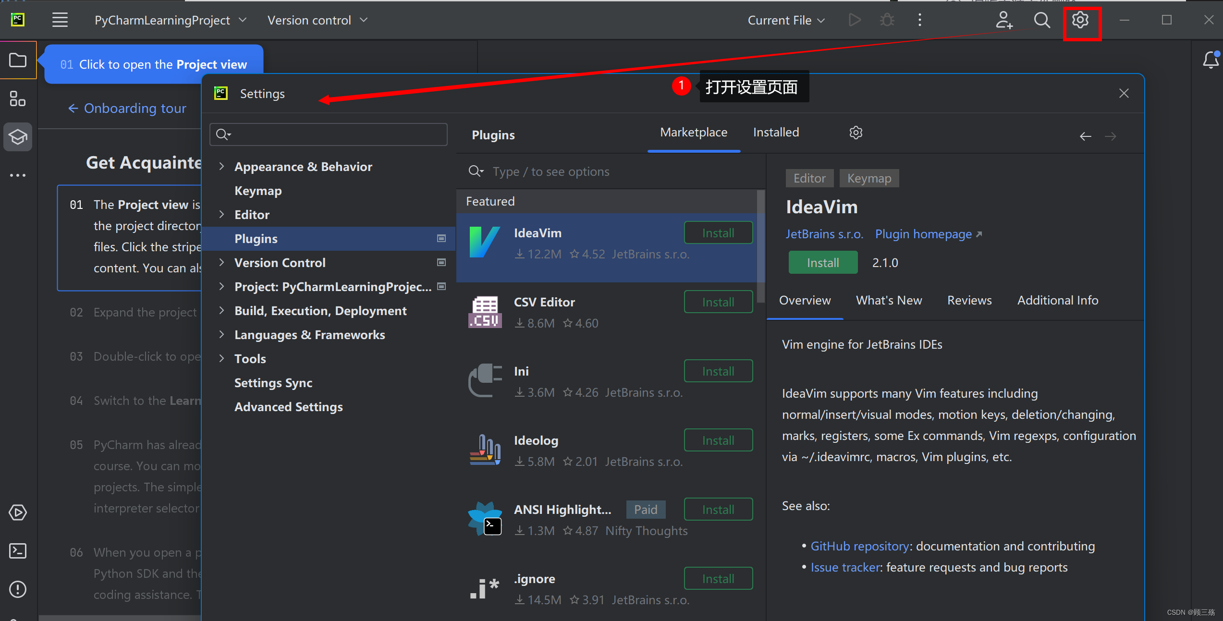Open the JetBrains s.r.o. vendor link
The image size is (1223, 621).
[x=824, y=234]
